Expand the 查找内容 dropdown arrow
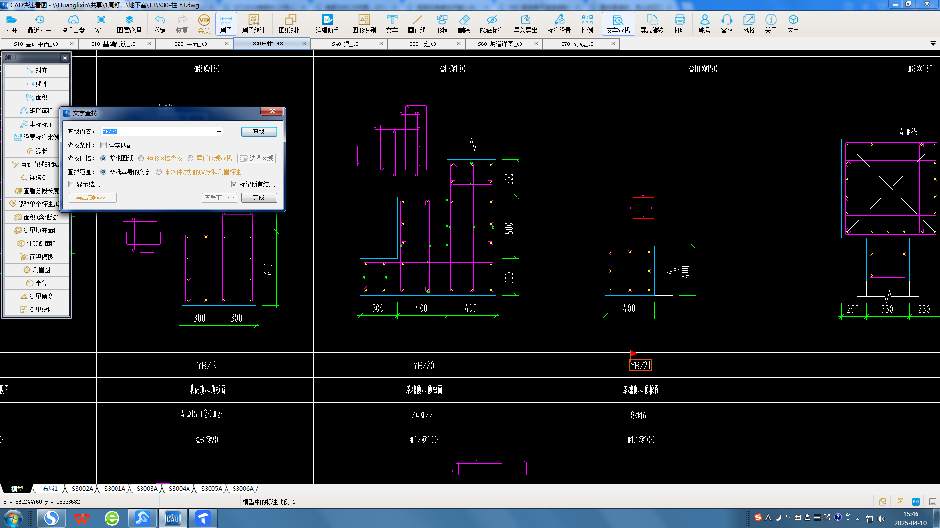This screenshot has height=528, width=940. pos(219,132)
